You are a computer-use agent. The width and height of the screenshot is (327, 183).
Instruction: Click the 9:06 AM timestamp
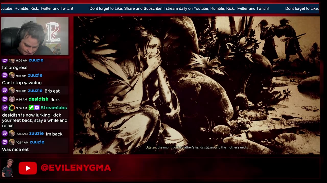(x=21, y=61)
